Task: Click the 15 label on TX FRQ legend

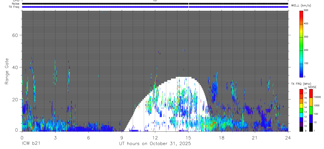Action: click(x=305, y=103)
